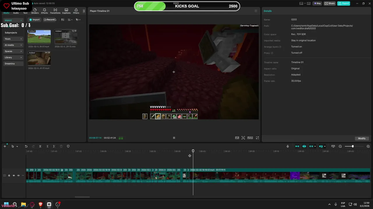
Task: Pause playback in the player
Action: pyautogui.click(x=174, y=138)
